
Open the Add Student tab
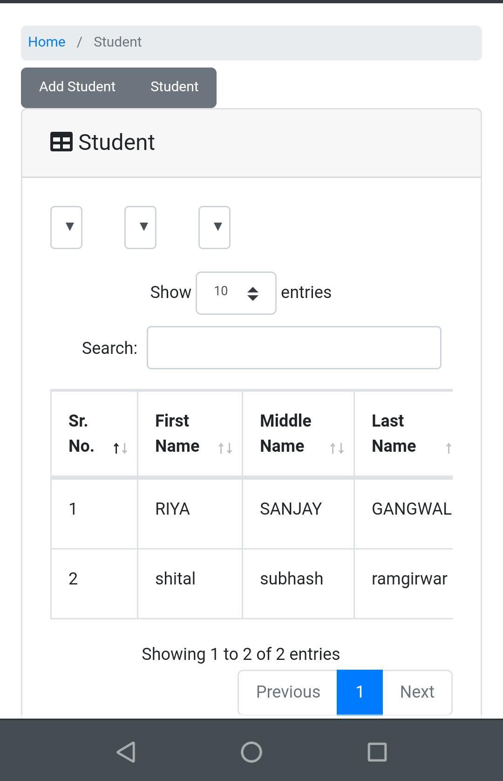point(77,87)
